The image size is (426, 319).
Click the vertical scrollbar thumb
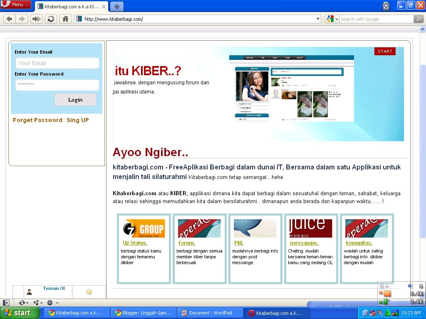[x=423, y=150]
